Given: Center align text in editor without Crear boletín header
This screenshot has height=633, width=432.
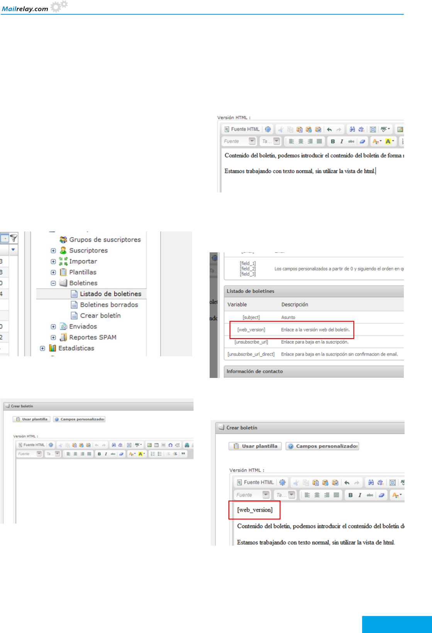Looking at the screenshot, I should click(x=301, y=141).
